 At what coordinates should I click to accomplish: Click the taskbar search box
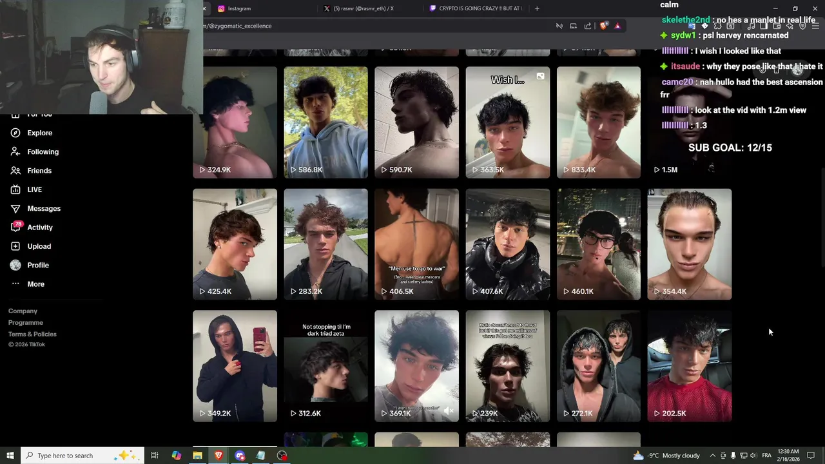82,456
